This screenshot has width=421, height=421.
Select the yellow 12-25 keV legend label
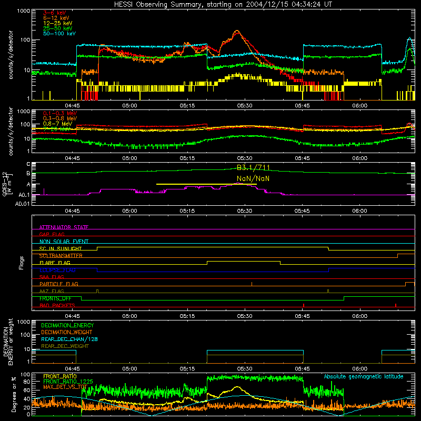[58, 23]
